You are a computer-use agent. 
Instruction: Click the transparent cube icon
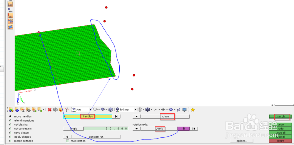[x=111, y=110]
